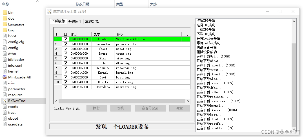
Task: Click the log panel scroll-down arrow
Action: coord(294,129)
